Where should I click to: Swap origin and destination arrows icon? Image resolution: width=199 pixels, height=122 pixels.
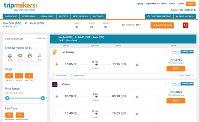26,23
